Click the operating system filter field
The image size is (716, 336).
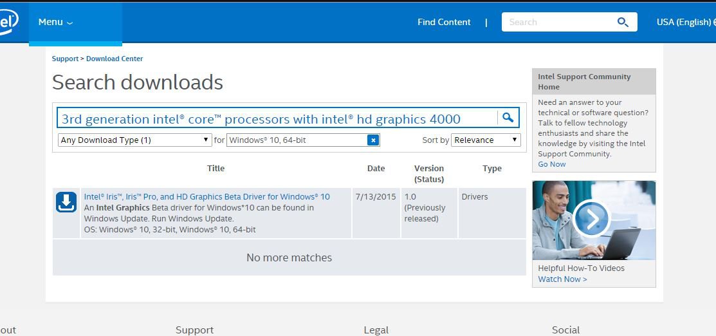296,140
